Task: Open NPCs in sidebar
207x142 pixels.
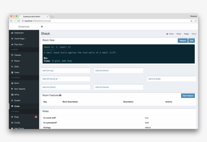Action: 24,95
